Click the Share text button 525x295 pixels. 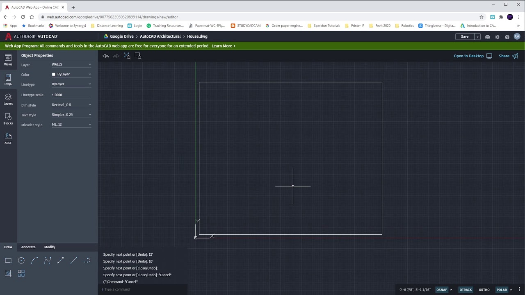coord(504,56)
